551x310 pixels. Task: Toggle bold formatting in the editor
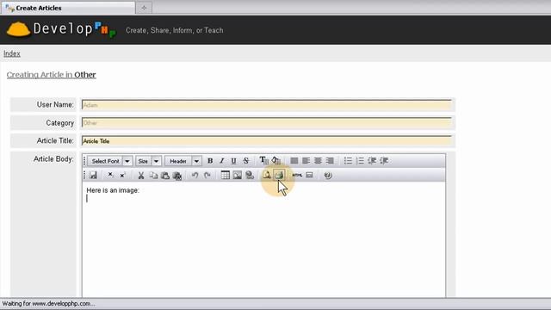[x=210, y=161]
